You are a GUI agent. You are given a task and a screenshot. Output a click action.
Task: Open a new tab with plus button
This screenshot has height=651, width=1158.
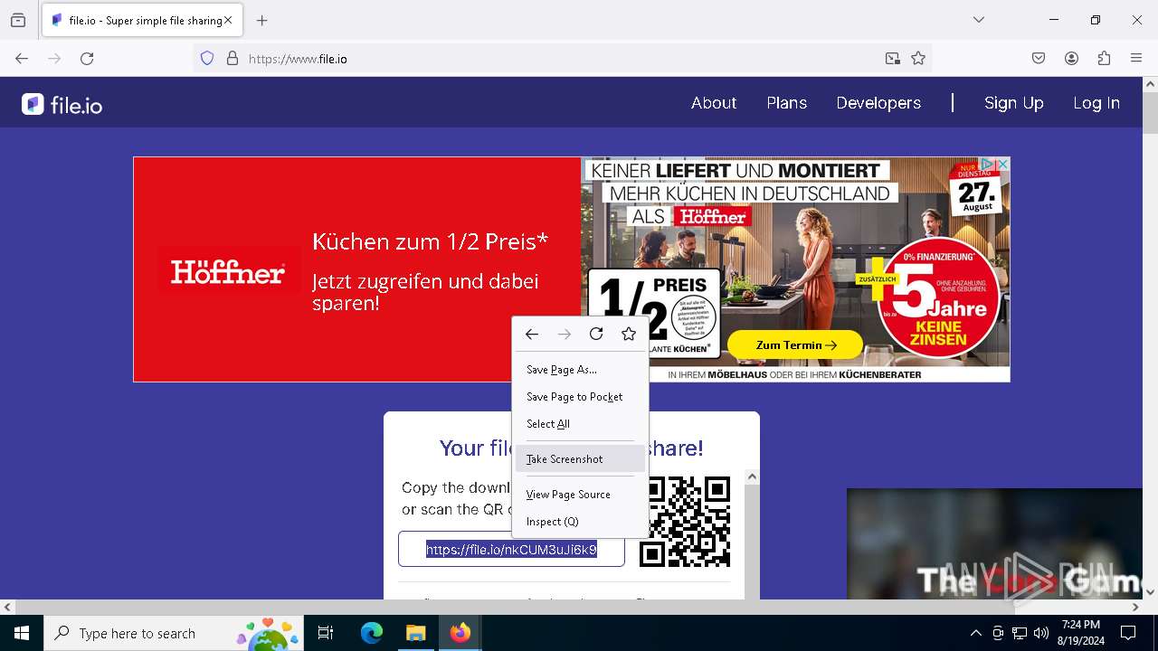(262, 20)
